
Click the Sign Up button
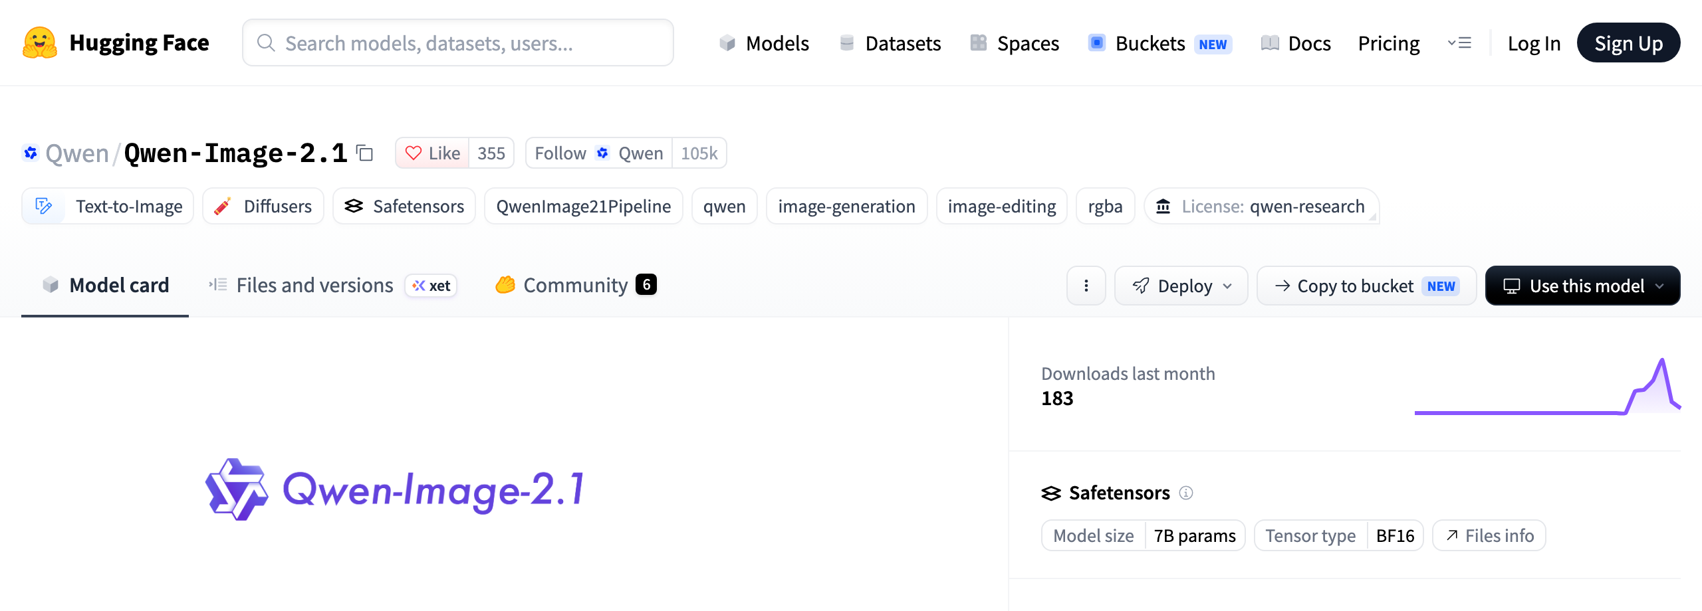pos(1628,43)
